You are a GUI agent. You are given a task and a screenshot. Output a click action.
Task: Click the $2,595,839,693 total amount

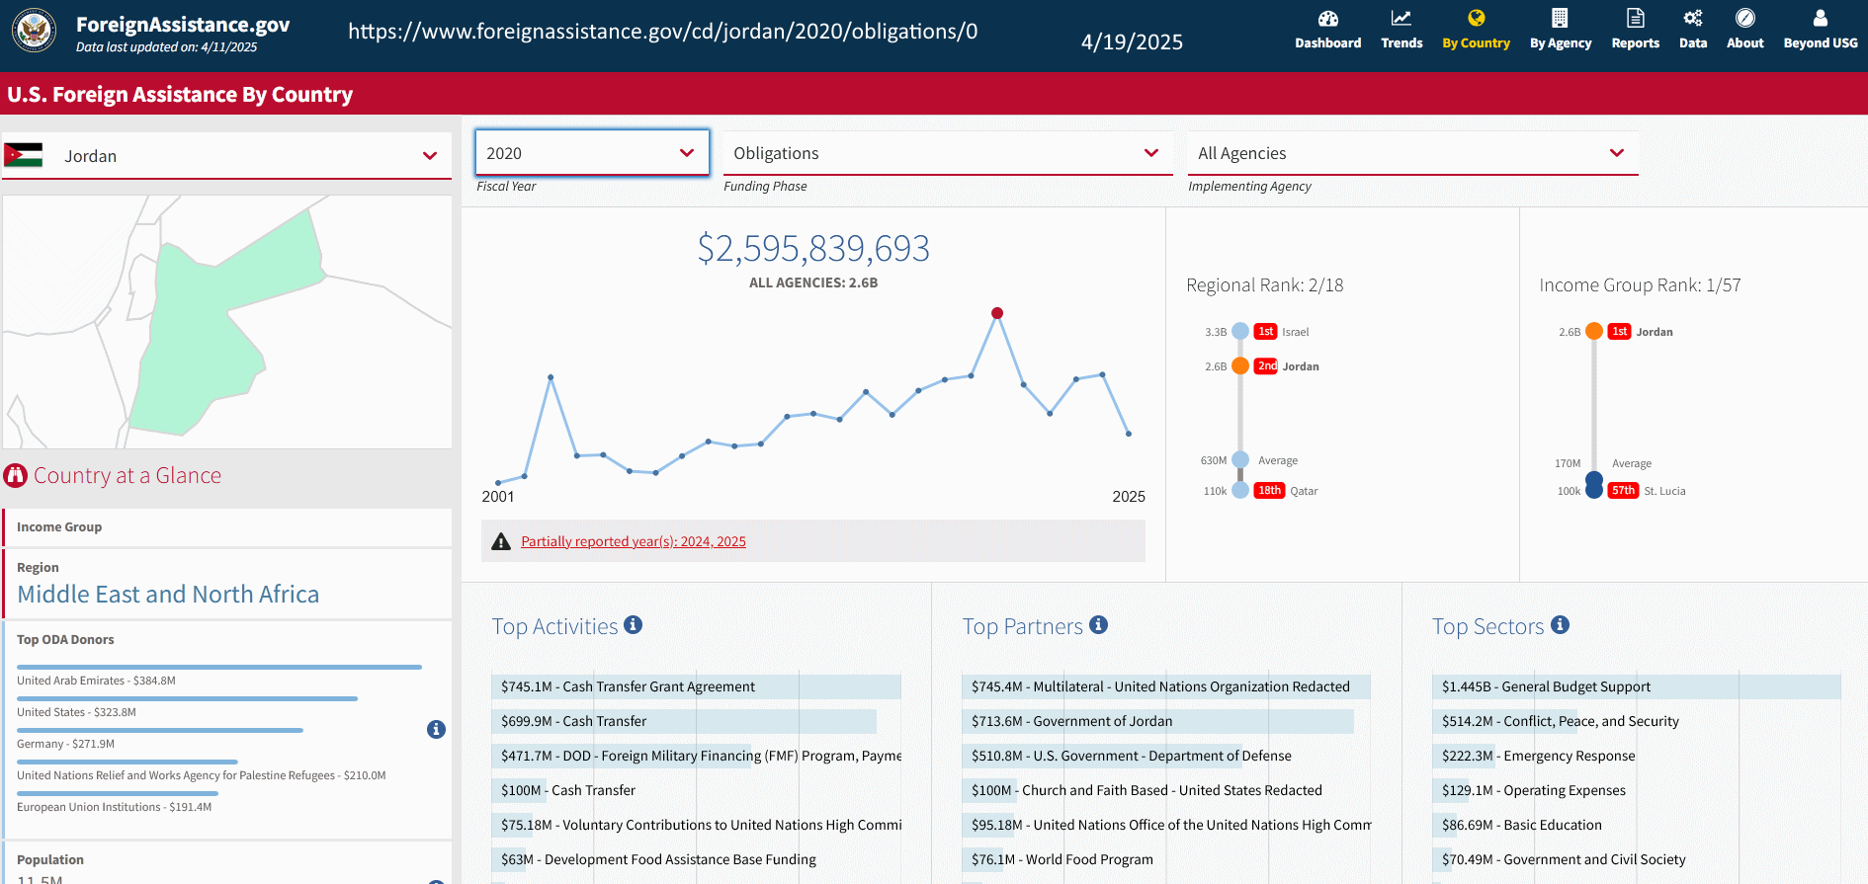click(x=813, y=248)
